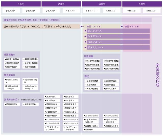Click 米国文化史A course box
This screenshot has width=163, height=136.
pos(52,112)
